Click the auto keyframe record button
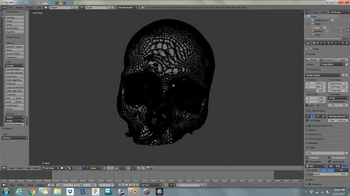 point(166,185)
